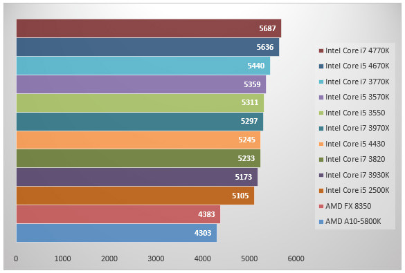Click axis value 5000

tap(249, 258)
